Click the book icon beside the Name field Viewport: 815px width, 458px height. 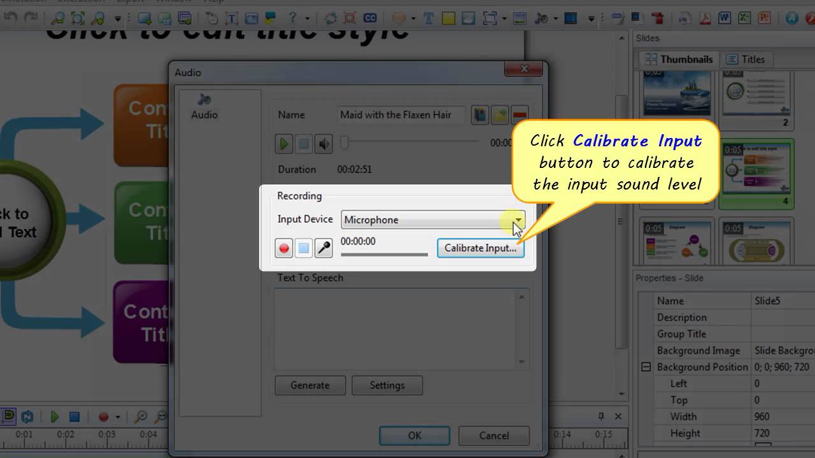pos(480,115)
